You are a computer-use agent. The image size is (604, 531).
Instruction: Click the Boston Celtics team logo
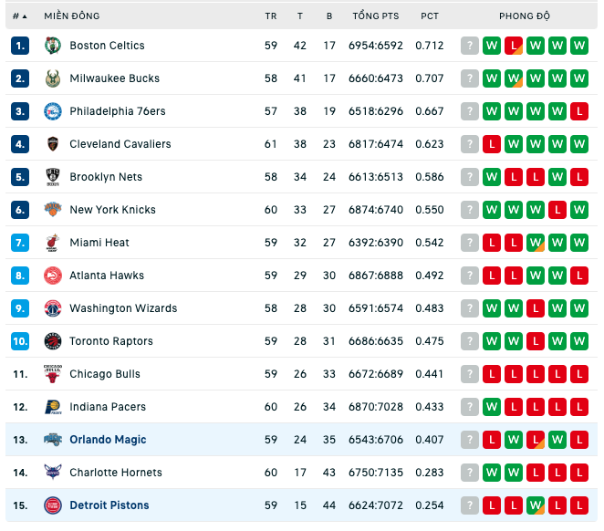[53, 46]
